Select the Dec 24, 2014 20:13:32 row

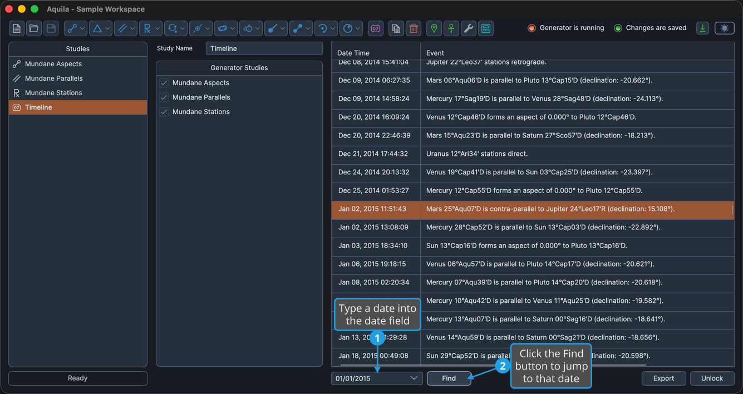click(x=533, y=173)
